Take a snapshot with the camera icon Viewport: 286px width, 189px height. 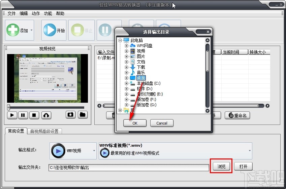tap(70, 115)
